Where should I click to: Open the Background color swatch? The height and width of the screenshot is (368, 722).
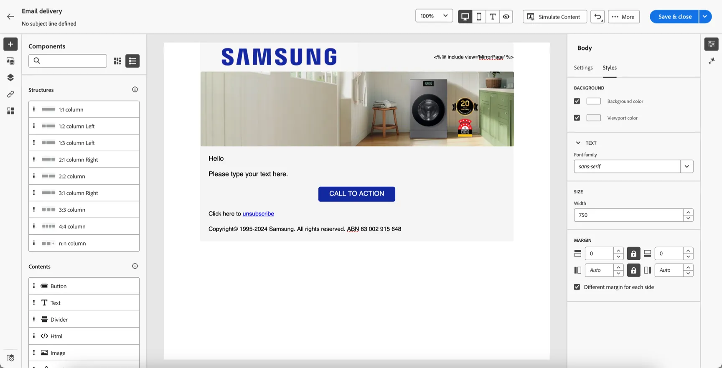pos(593,101)
